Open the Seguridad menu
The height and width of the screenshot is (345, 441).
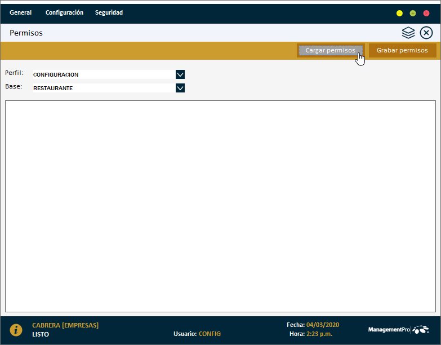click(x=109, y=12)
